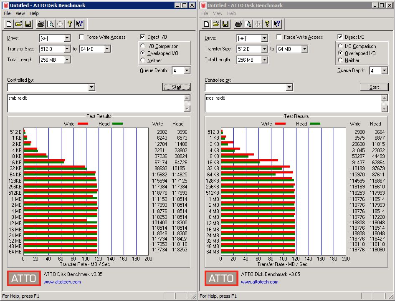This screenshot has width=395, height=301.
Task: Open Controlled by dropdown in left window
Action: pyautogui.click(x=92, y=87)
